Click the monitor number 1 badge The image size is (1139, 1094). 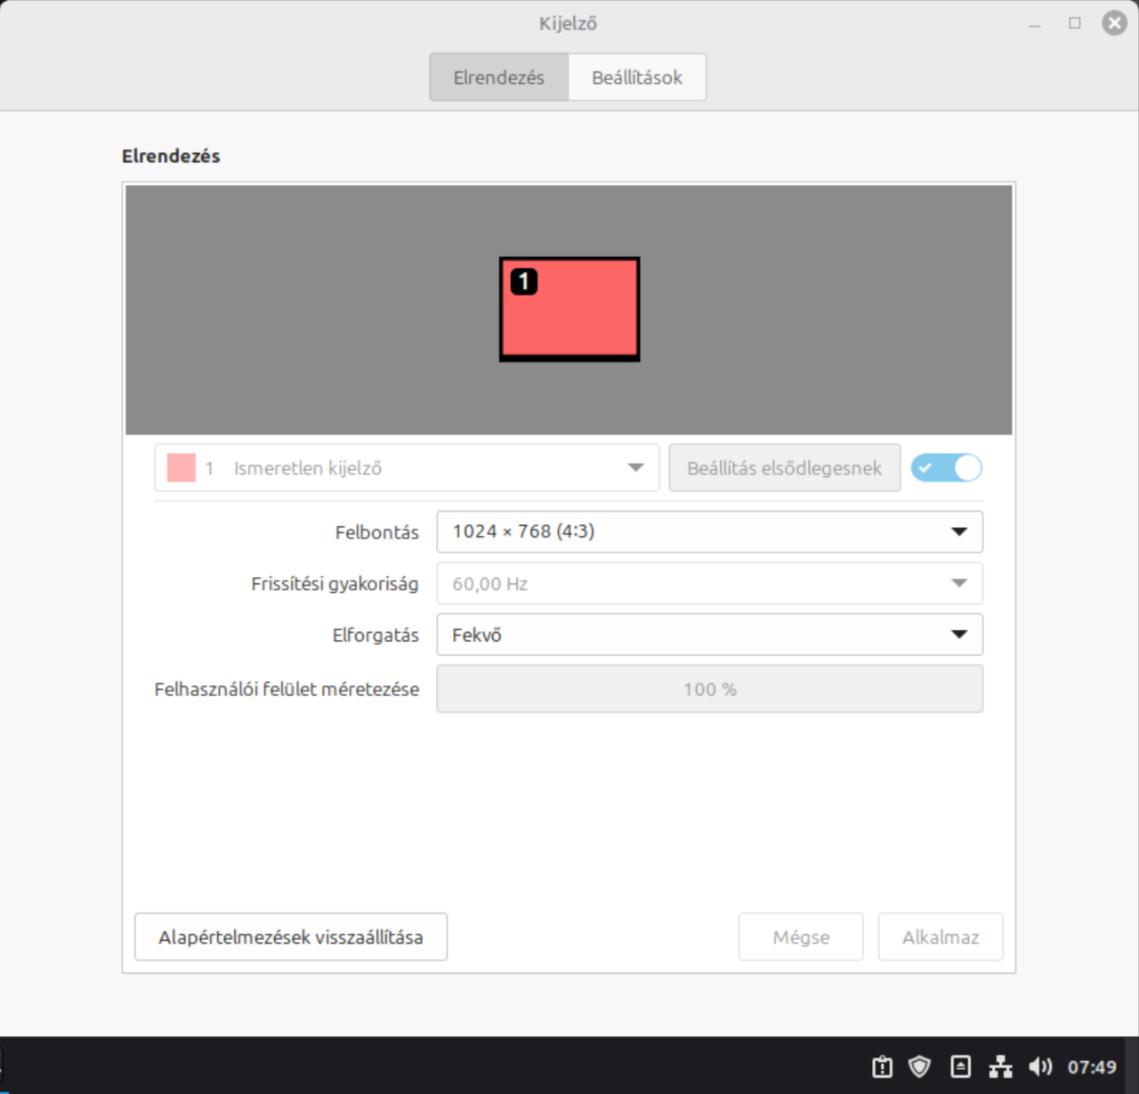click(x=523, y=282)
